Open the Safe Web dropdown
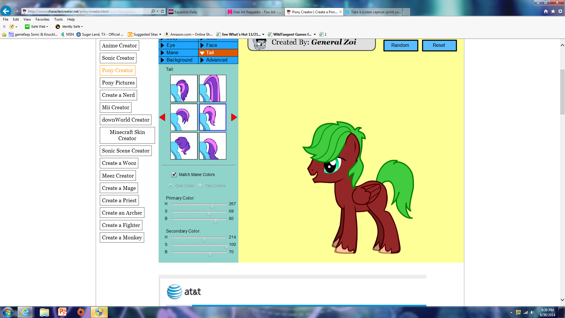565x318 pixels. [x=47, y=26]
